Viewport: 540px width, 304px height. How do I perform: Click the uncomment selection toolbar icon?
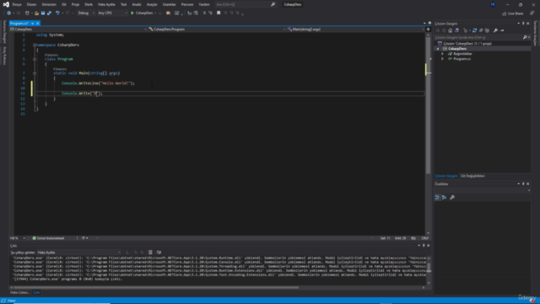tap(210, 14)
